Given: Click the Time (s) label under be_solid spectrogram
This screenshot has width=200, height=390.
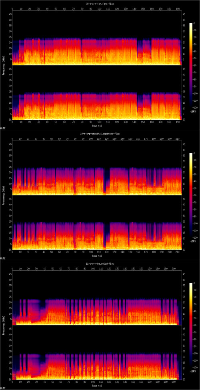Looking at the screenshot, I should [x=97, y=386].
